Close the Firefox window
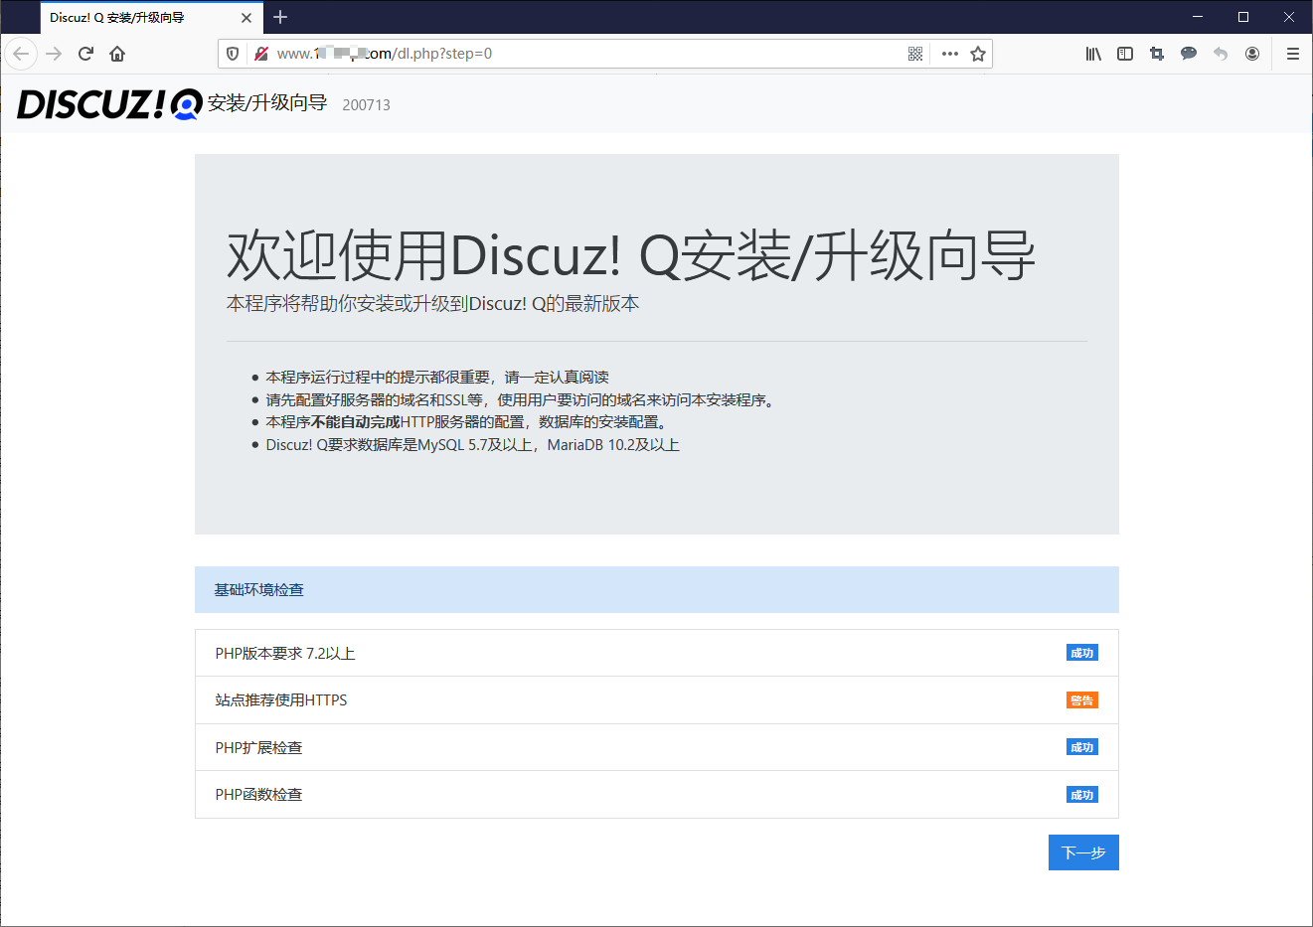 coord(1289,17)
